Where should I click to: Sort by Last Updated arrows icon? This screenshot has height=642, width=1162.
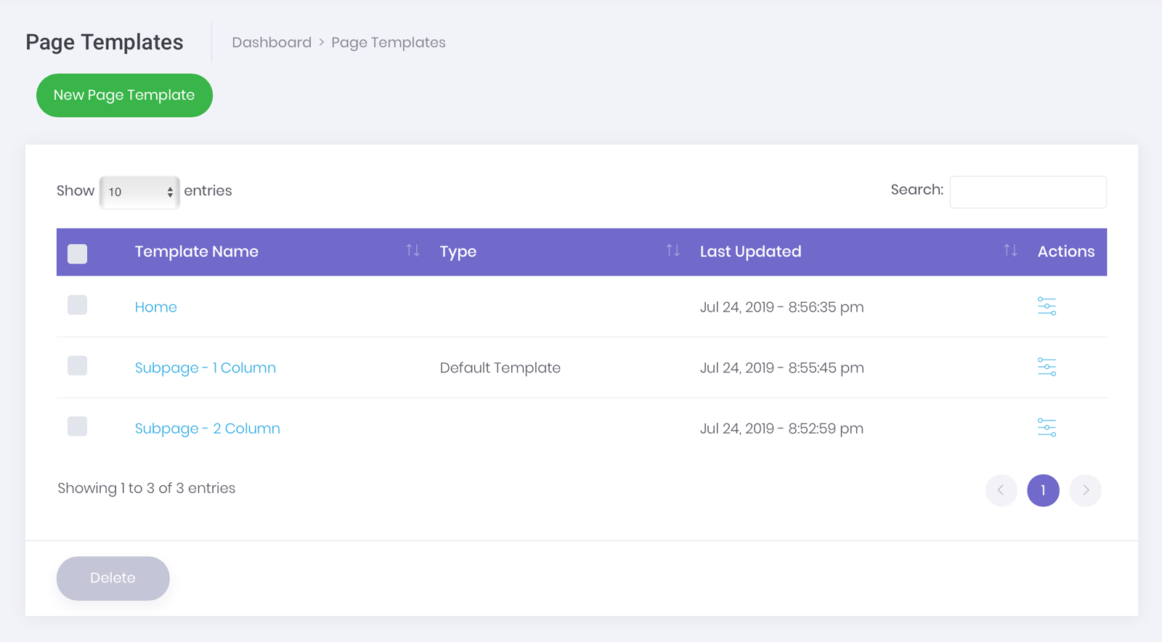click(x=1010, y=251)
